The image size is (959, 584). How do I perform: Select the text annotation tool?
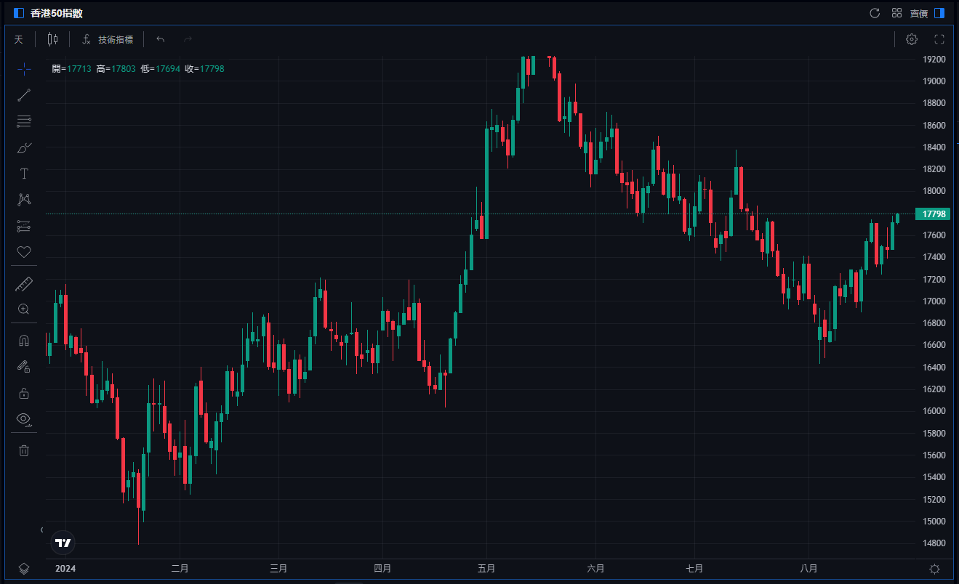(24, 174)
